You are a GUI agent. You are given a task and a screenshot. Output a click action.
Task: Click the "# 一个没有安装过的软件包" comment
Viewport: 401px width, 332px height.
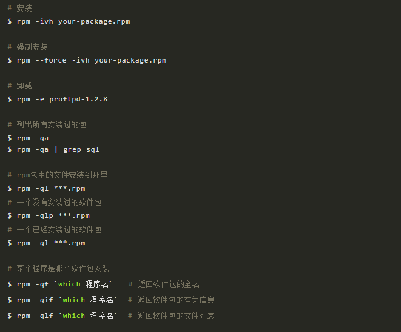[55, 202]
